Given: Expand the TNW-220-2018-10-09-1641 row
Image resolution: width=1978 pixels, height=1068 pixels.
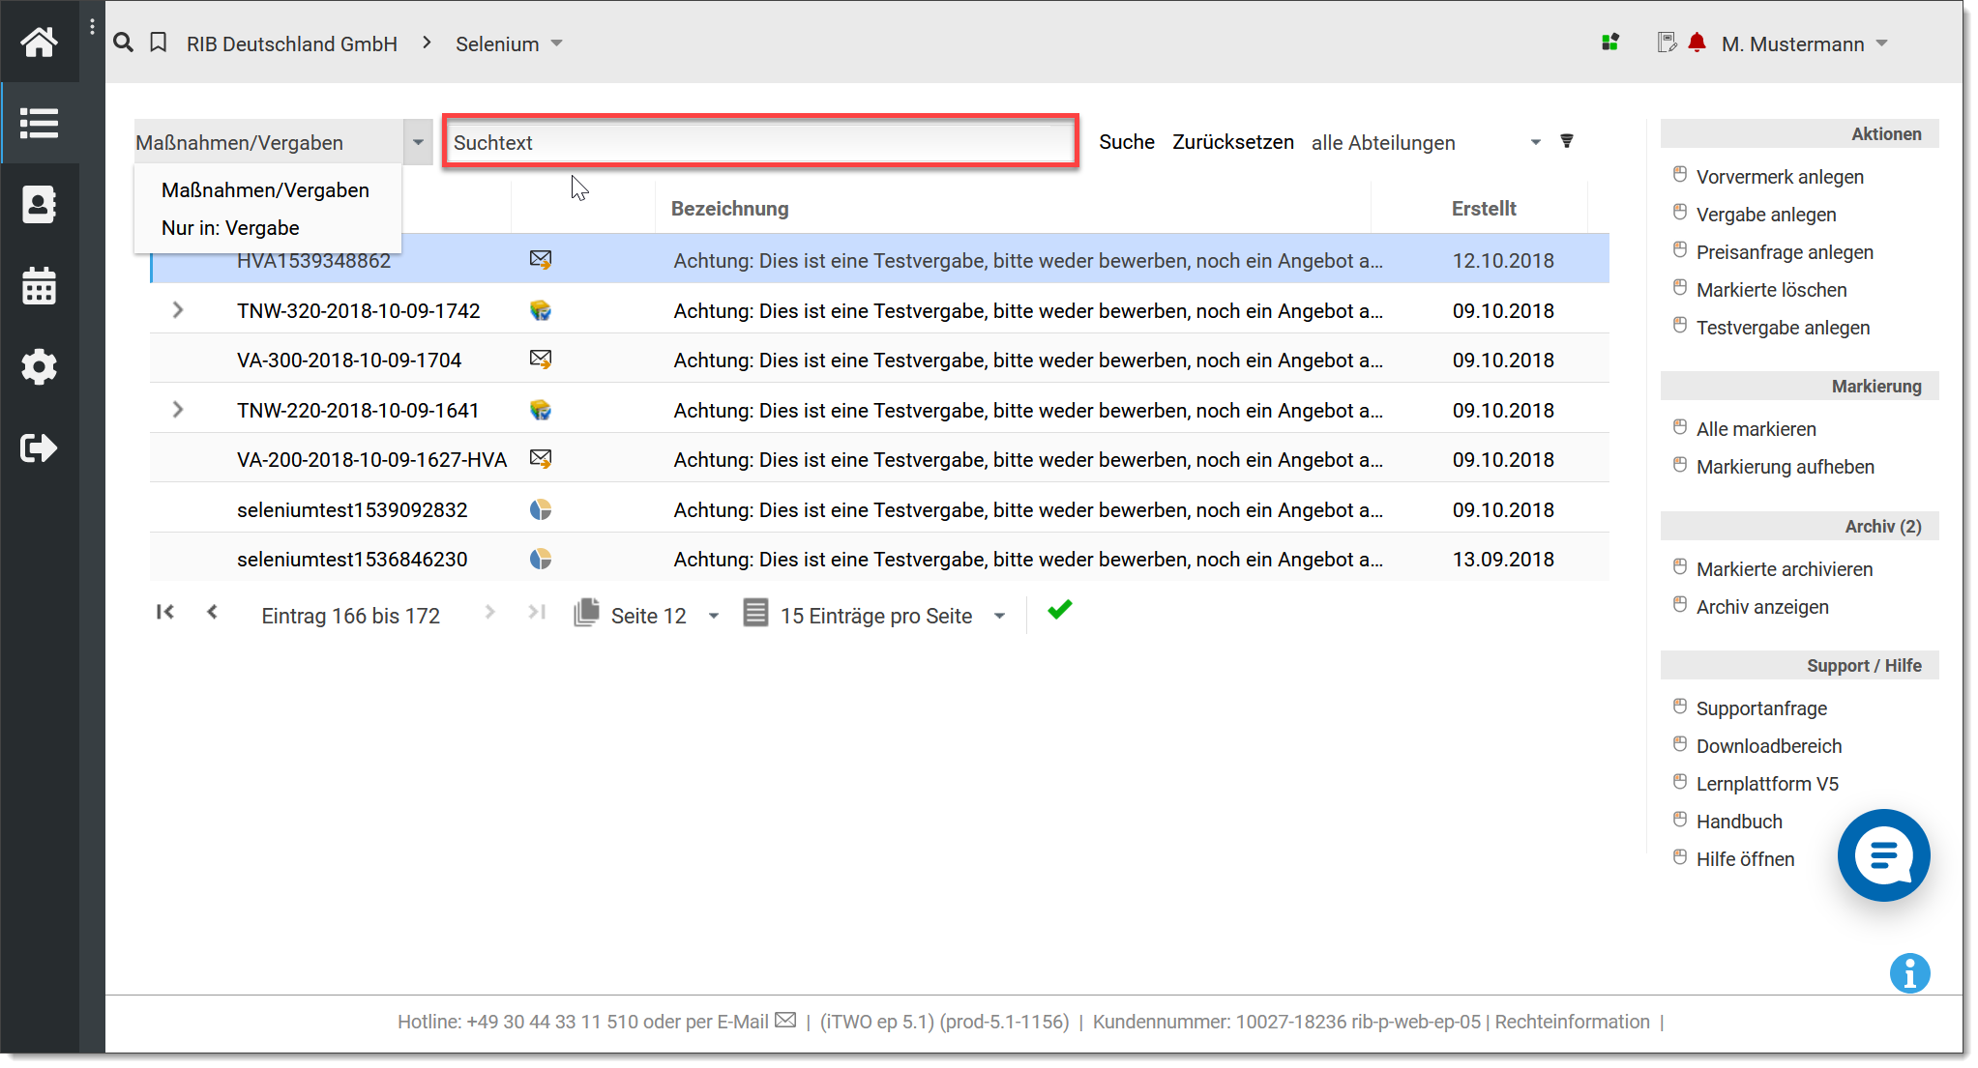Looking at the screenshot, I should [177, 410].
